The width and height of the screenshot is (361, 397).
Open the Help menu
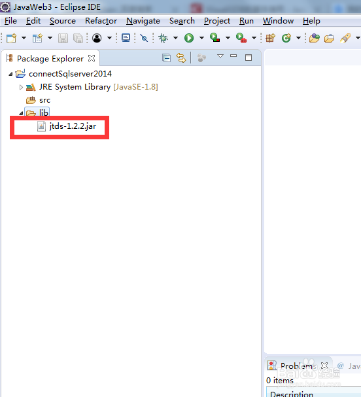[311, 21]
